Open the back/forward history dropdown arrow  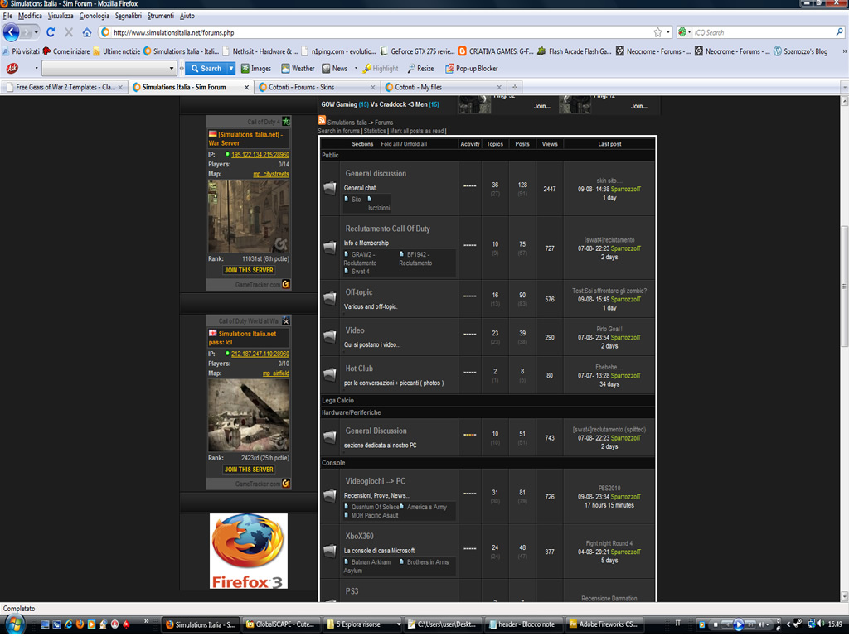tap(34, 32)
